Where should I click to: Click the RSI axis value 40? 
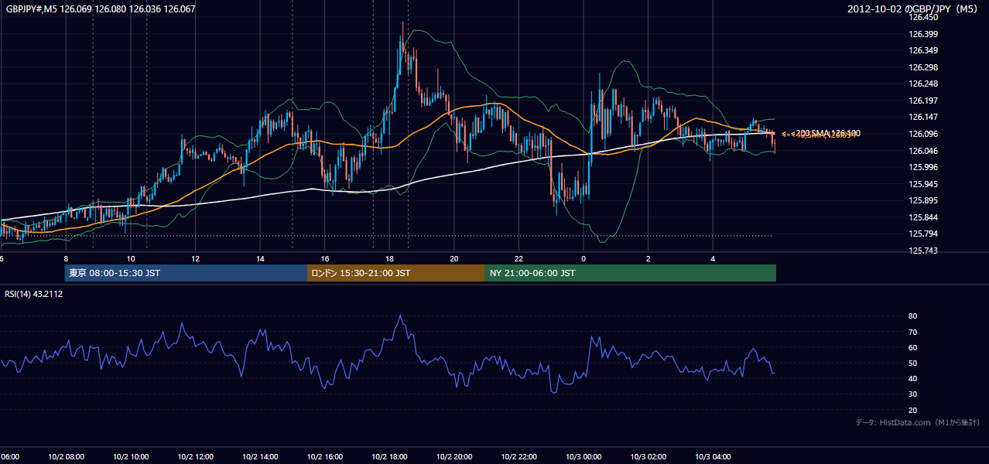click(912, 378)
